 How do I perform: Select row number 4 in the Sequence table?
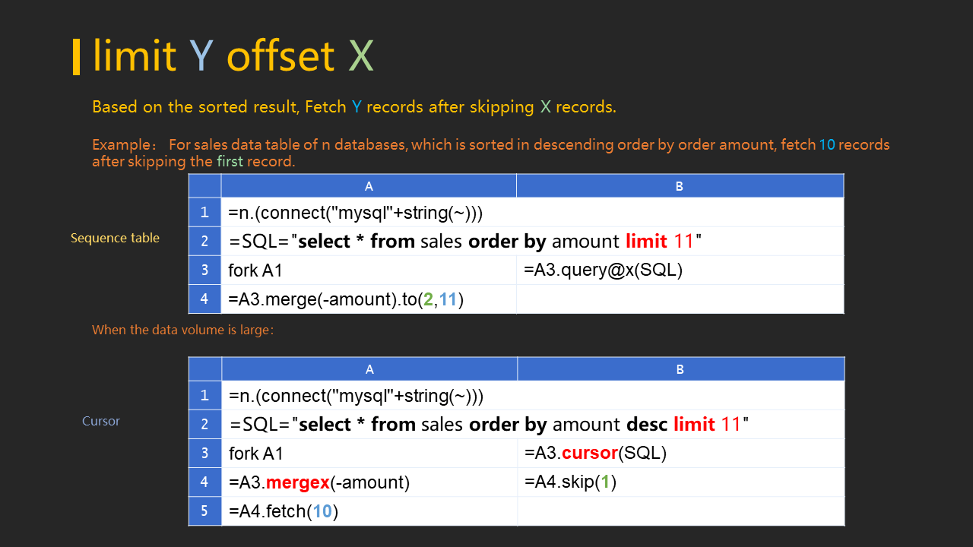(204, 299)
